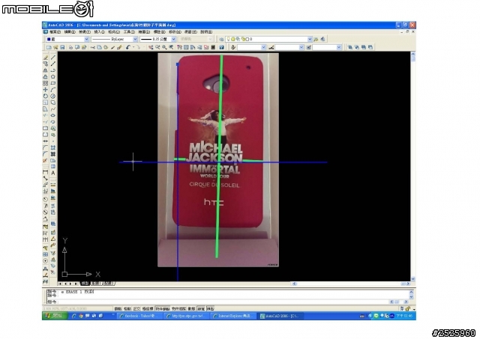Select the Array modify tool
This screenshot has width=480, height=339.
click(45, 83)
